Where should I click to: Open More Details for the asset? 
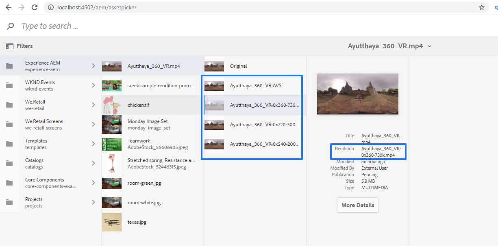click(358, 205)
